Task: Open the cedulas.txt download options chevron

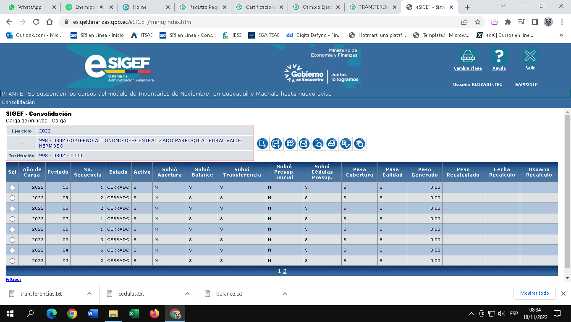Action: coord(187,293)
